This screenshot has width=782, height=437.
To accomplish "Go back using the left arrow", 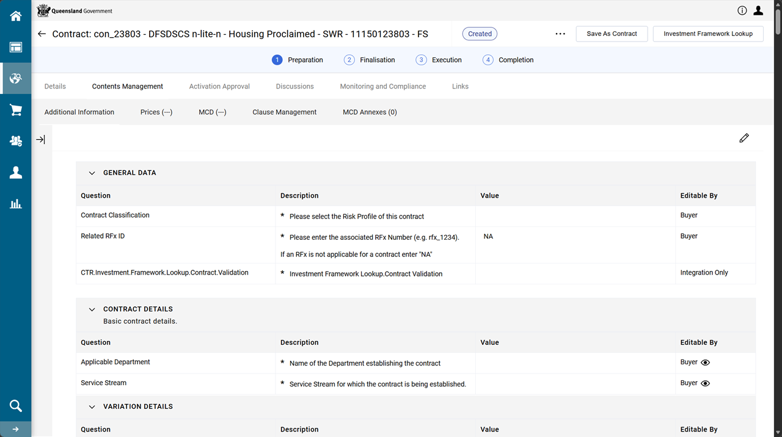I will tap(42, 34).
